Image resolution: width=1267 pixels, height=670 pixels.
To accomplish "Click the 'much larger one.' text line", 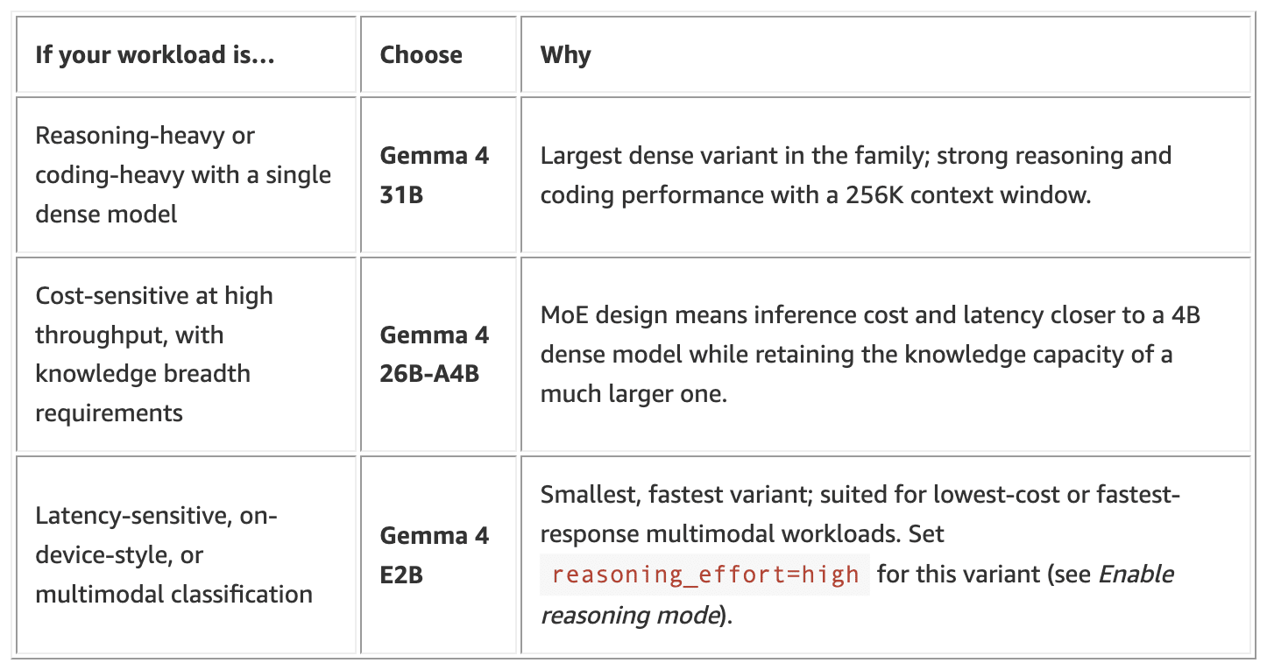I will 633,393.
